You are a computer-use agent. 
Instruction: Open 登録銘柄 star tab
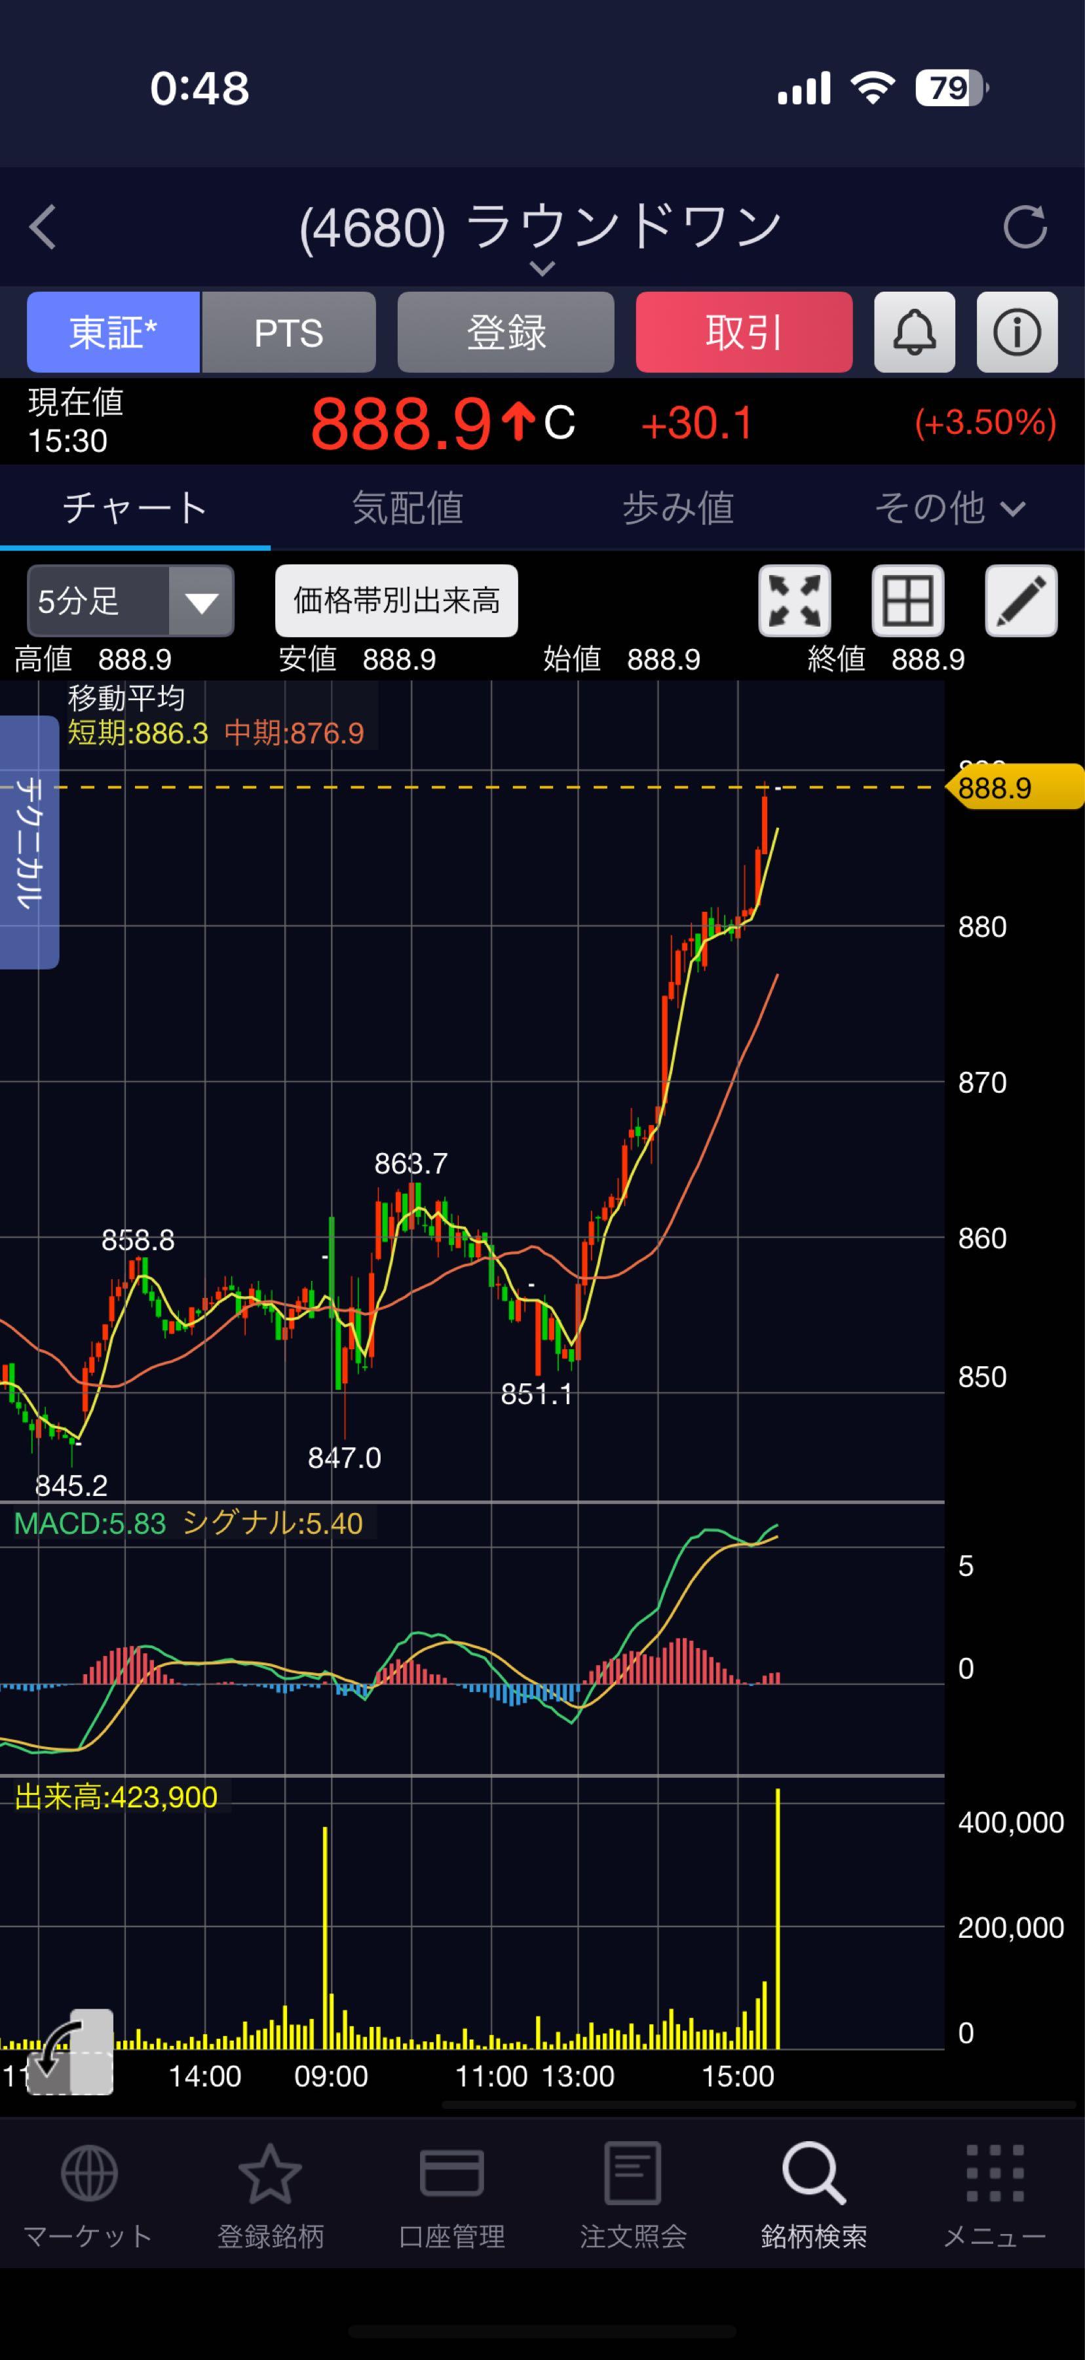pyautogui.click(x=270, y=2196)
